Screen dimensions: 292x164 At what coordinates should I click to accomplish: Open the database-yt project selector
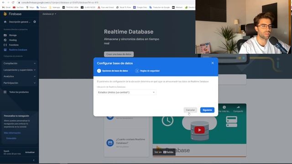(49, 14)
